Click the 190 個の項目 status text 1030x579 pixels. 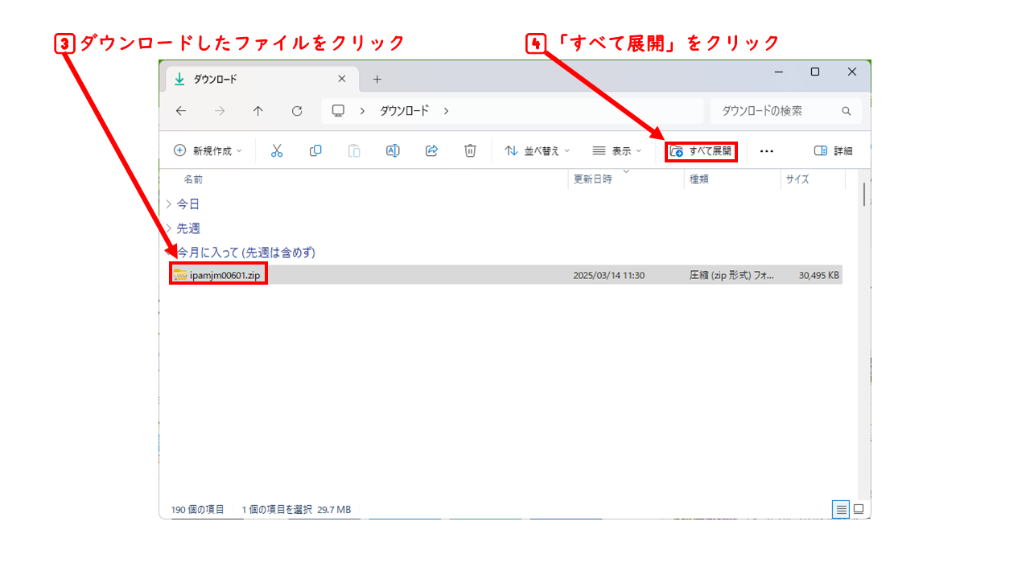198,510
